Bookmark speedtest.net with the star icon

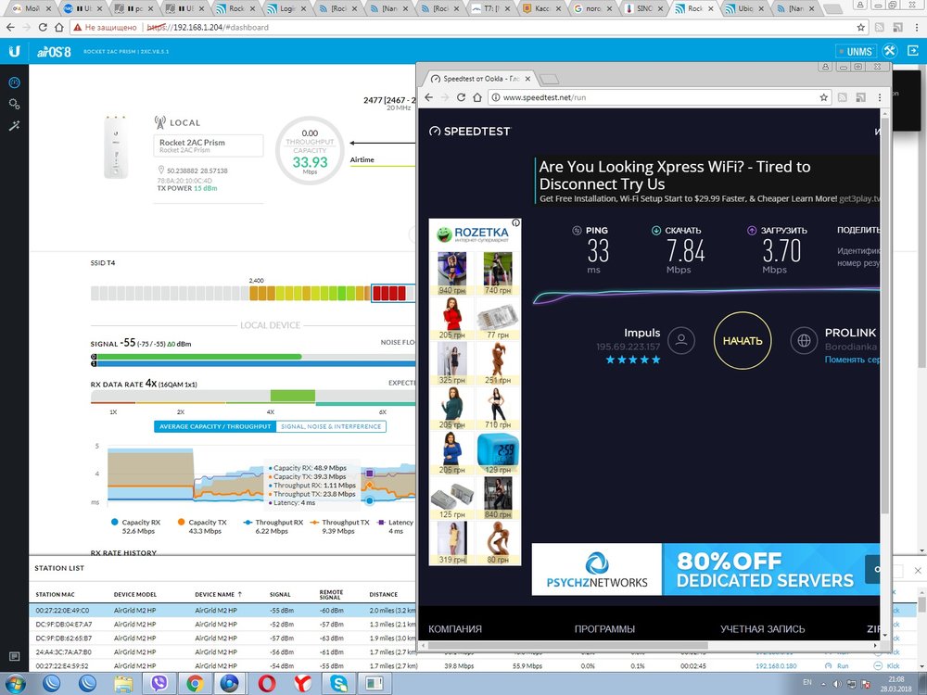(823, 97)
